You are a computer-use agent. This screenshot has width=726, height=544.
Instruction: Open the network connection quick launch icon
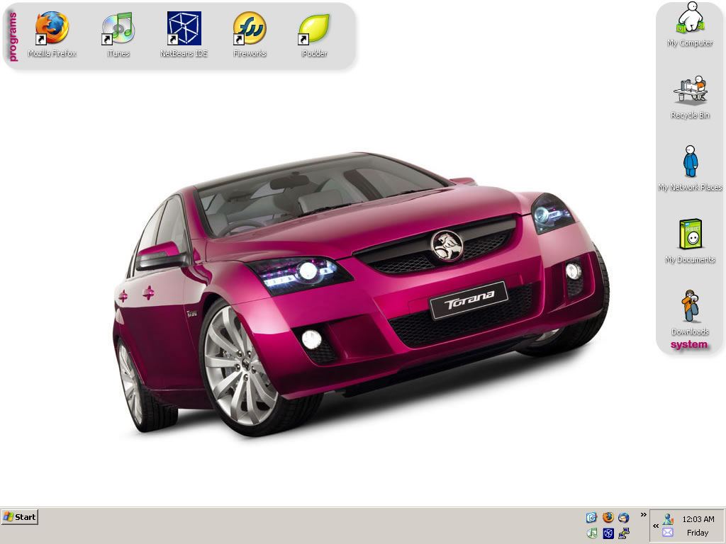click(x=624, y=533)
